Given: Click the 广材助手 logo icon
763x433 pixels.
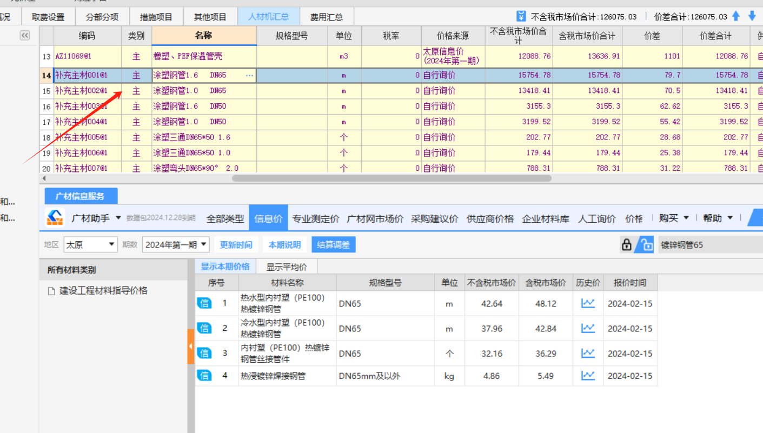Looking at the screenshot, I should pyautogui.click(x=55, y=218).
